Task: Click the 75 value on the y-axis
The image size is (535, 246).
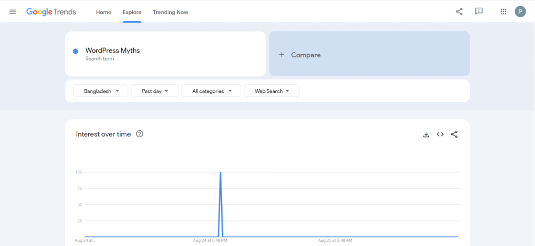Action: 80,188
